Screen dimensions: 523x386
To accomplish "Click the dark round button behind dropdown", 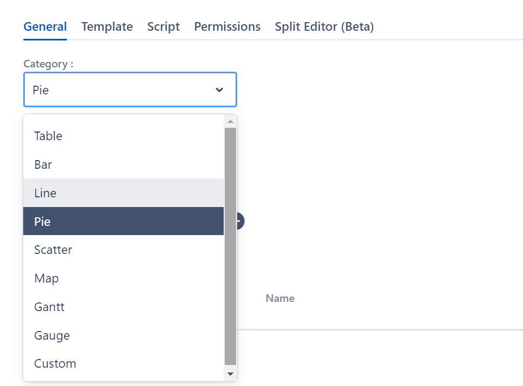I will click(240, 221).
